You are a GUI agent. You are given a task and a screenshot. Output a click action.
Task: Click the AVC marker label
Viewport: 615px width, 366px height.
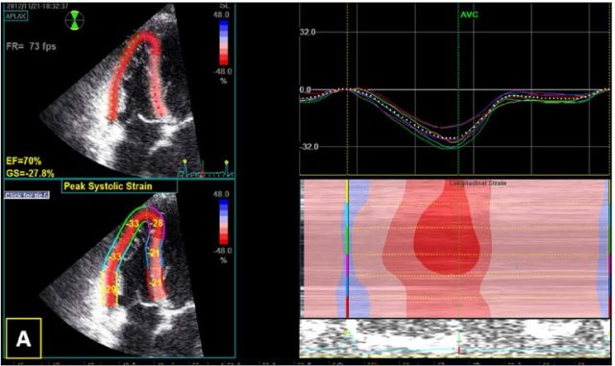469,15
